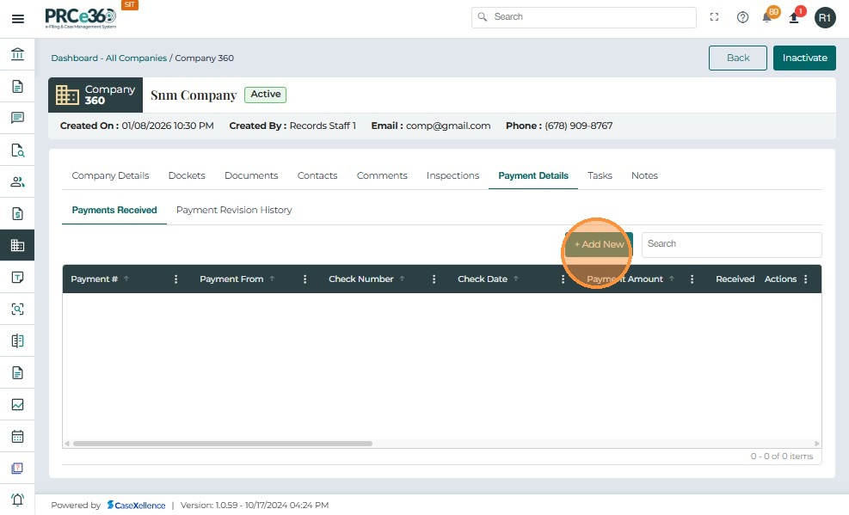Click the Back button
Image resolution: width=849 pixels, height=515 pixels.
pyautogui.click(x=737, y=58)
